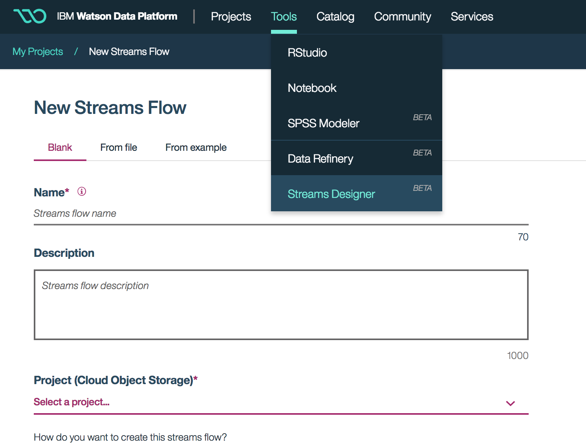Click the Streams flow name input field

[157, 213]
